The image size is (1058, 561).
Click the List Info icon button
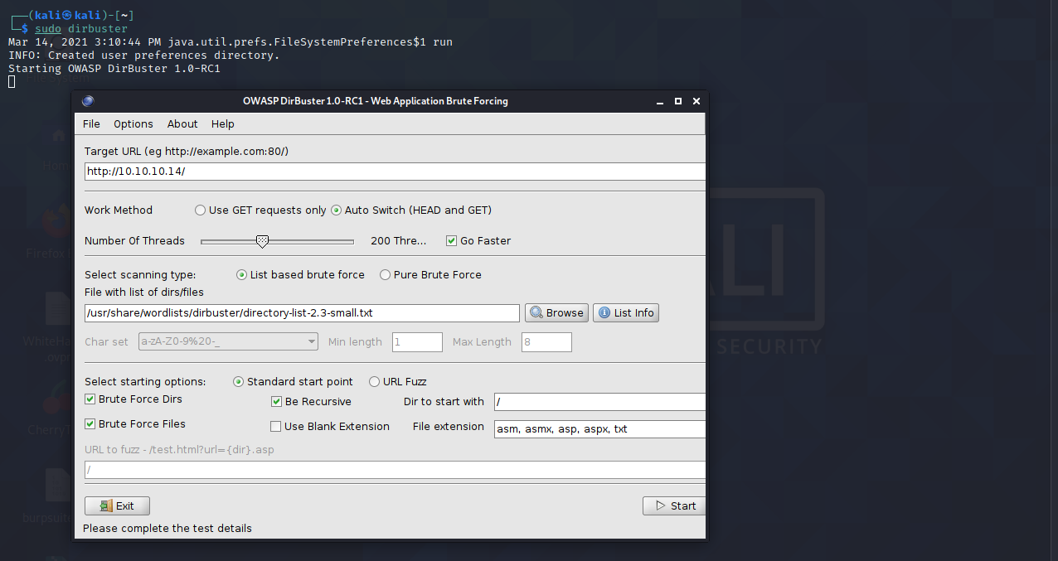pos(626,312)
